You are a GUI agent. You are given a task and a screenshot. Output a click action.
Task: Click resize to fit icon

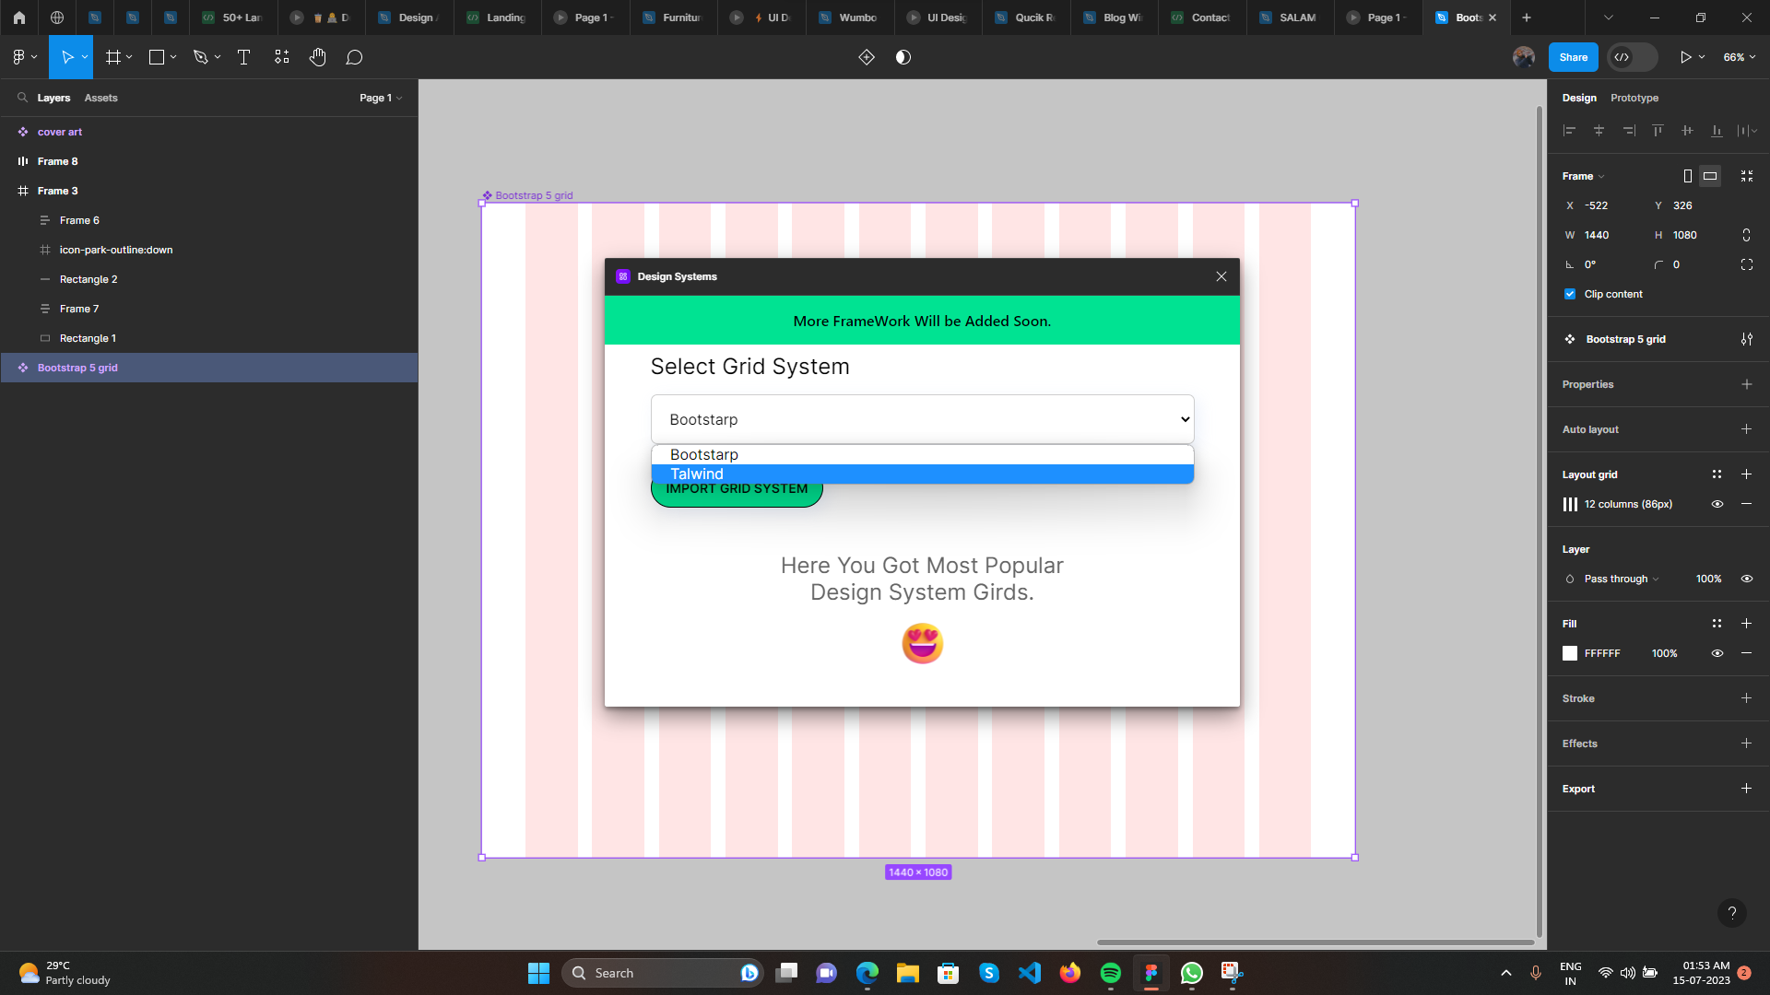pyautogui.click(x=1747, y=176)
